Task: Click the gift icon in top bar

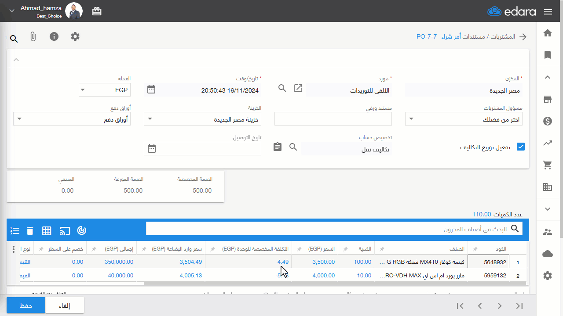Action: click(x=97, y=11)
